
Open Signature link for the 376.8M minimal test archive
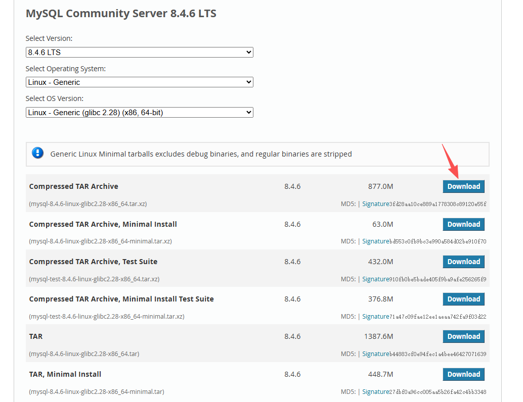(x=376, y=317)
